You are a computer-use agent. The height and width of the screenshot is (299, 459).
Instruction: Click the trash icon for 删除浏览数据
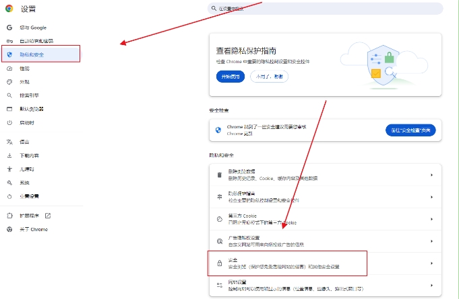point(220,175)
